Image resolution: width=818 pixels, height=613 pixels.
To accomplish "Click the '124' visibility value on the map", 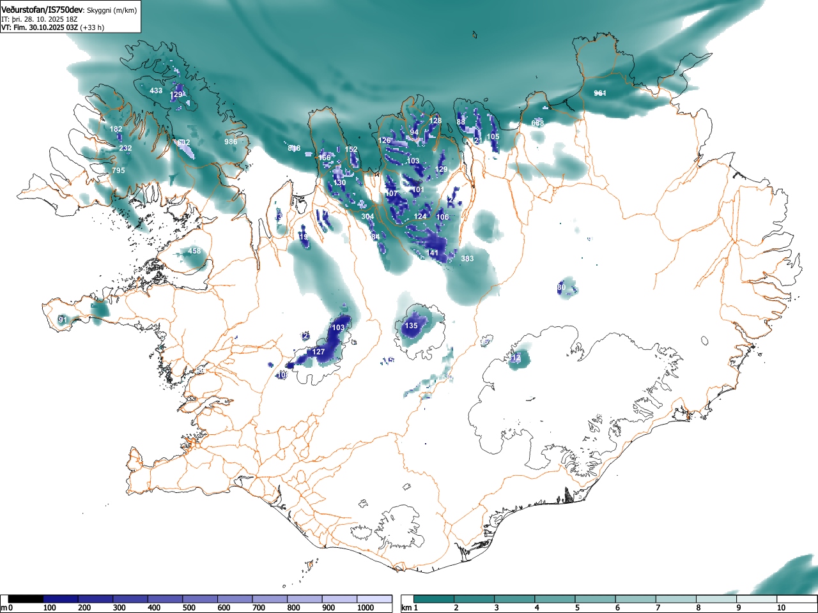I will (x=420, y=216).
